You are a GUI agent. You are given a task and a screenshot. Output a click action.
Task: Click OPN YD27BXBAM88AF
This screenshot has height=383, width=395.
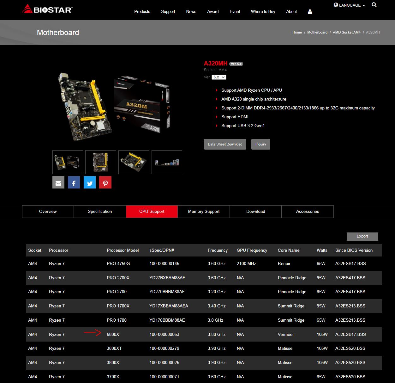[167, 278]
